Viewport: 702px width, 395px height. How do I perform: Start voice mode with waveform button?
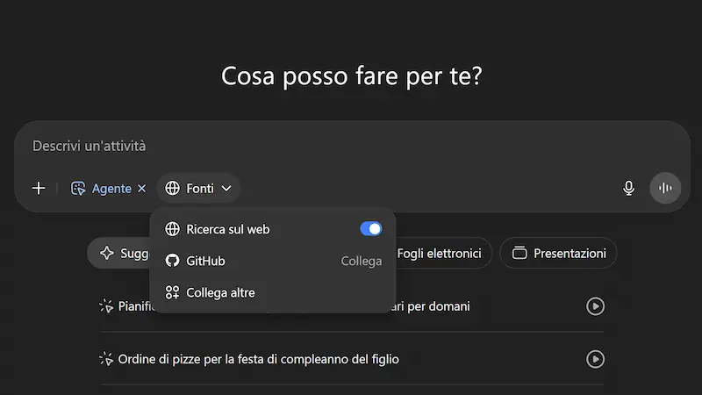pos(665,188)
